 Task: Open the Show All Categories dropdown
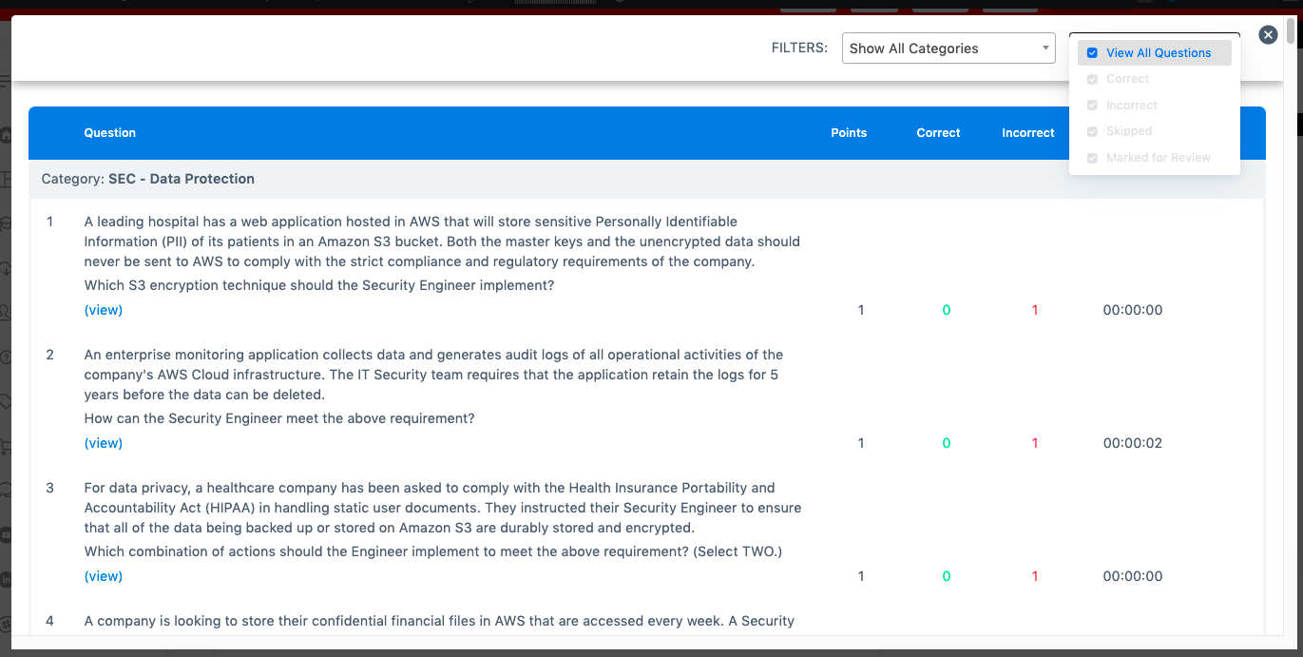[x=948, y=48]
